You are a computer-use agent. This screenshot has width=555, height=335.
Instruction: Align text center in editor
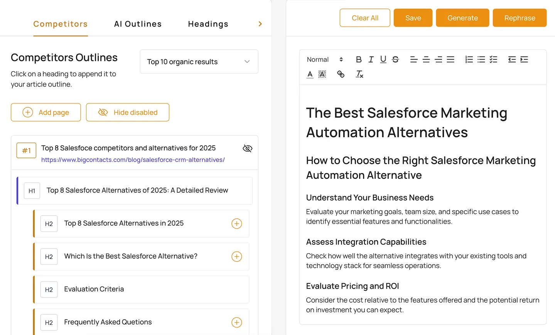(x=426, y=59)
